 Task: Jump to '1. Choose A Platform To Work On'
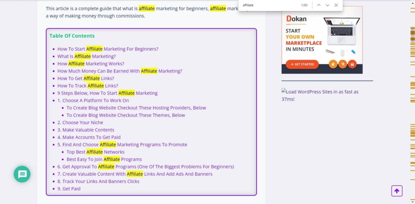pyautogui.click(x=93, y=101)
